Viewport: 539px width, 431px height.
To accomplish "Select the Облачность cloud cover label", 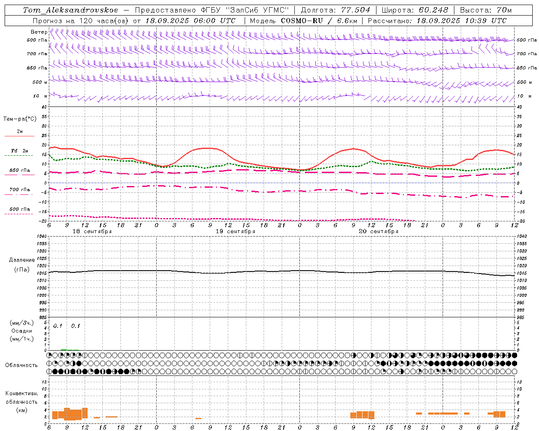I will (x=21, y=365).
